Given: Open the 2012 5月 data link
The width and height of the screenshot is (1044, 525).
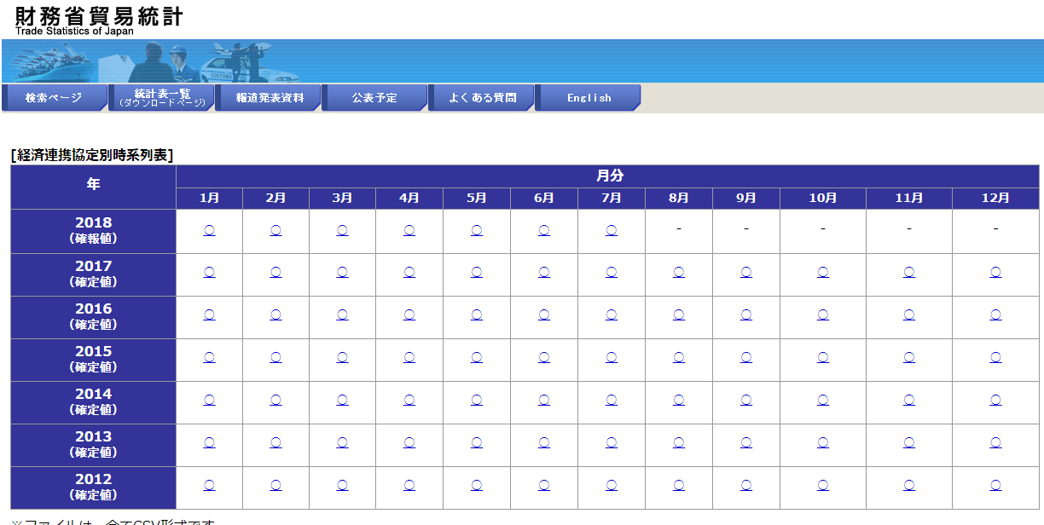Looking at the screenshot, I should (477, 486).
